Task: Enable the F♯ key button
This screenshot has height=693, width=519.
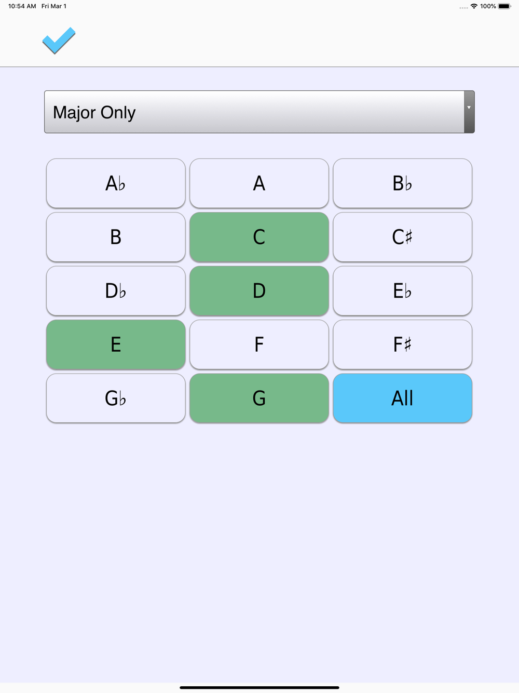Action: (402, 344)
